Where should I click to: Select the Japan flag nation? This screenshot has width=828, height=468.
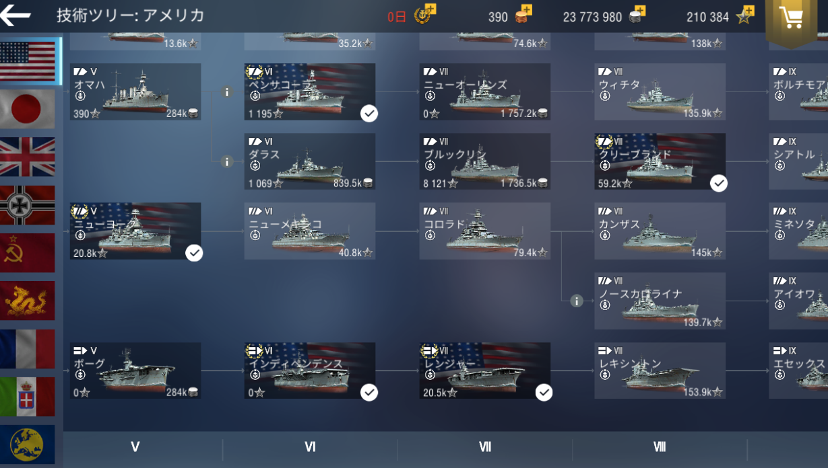[28, 109]
